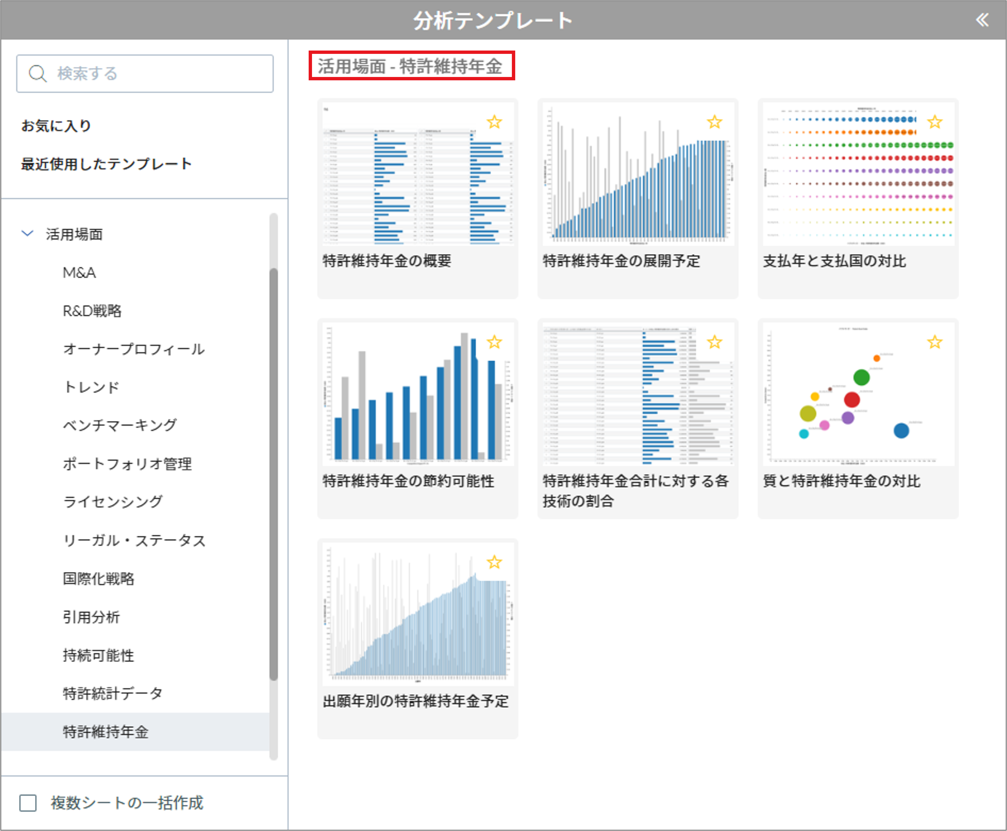1007x831 pixels.
Task: Favorite 支払年と支払国の対比 with its star
Action: [935, 122]
